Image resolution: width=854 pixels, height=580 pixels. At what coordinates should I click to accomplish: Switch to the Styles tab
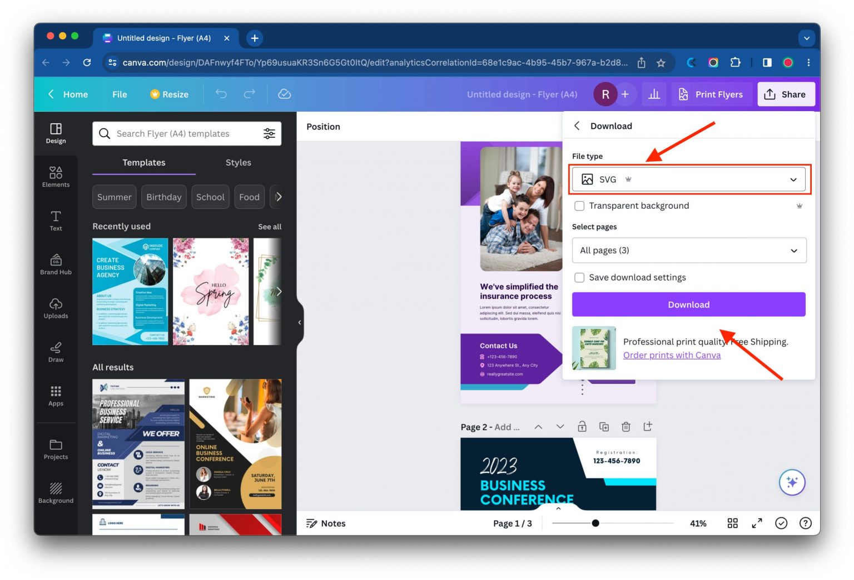[x=238, y=162]
